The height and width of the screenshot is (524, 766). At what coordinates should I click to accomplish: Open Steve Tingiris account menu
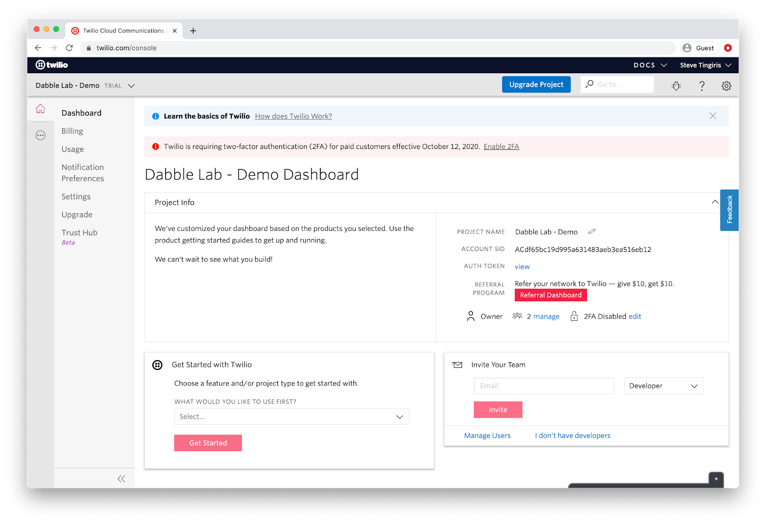pyautogui.click(x=706, y=65)
